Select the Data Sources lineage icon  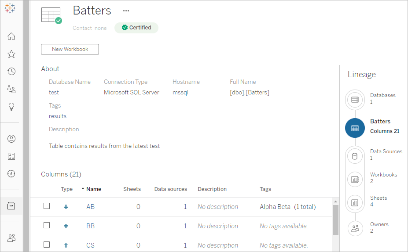pos(355,156)
